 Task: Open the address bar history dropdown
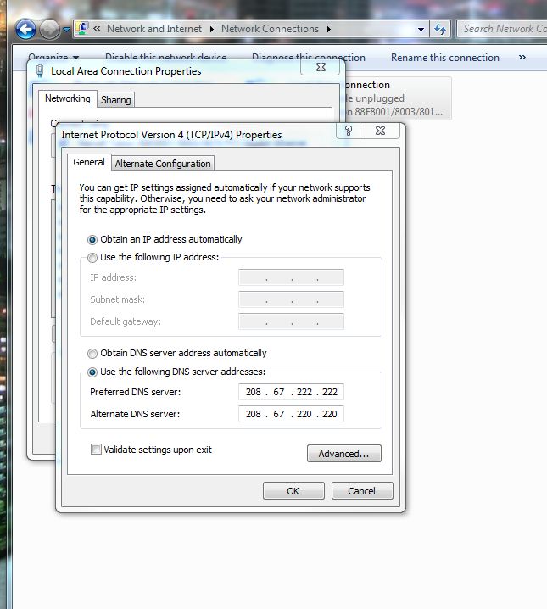[x=421, y=29]
